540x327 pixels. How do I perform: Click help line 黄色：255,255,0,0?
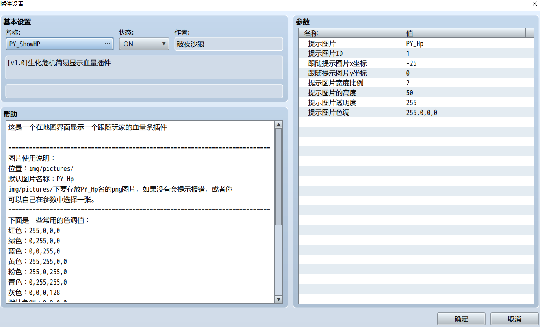[38, 262]
